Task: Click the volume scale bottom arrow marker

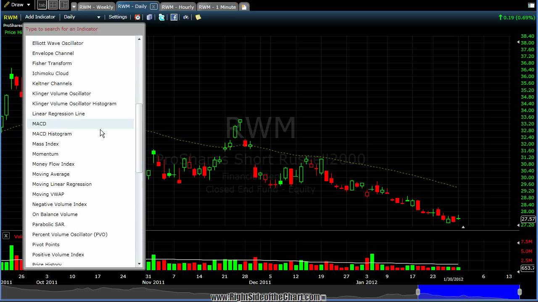Action: pos(518,271)
